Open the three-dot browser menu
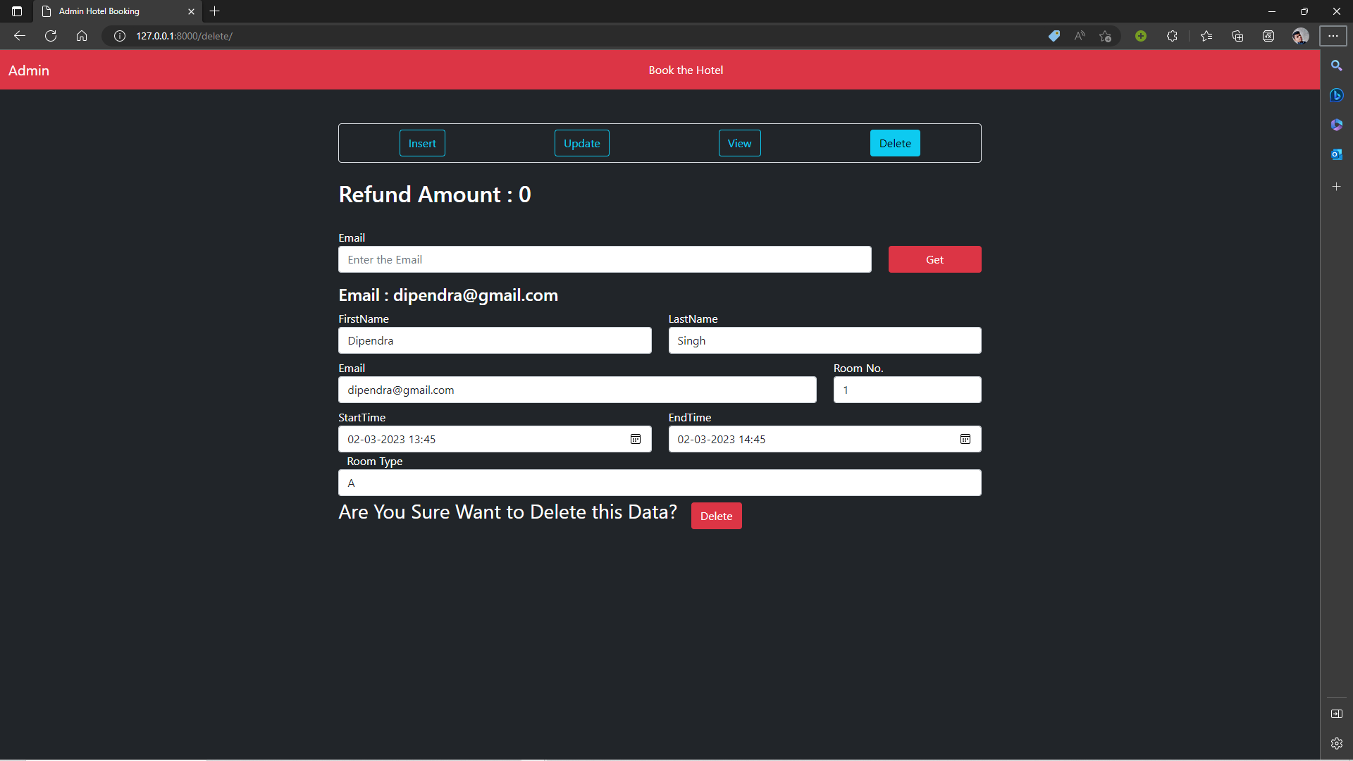This screenshot has height=761, width=1353. tap(1333, 35)
